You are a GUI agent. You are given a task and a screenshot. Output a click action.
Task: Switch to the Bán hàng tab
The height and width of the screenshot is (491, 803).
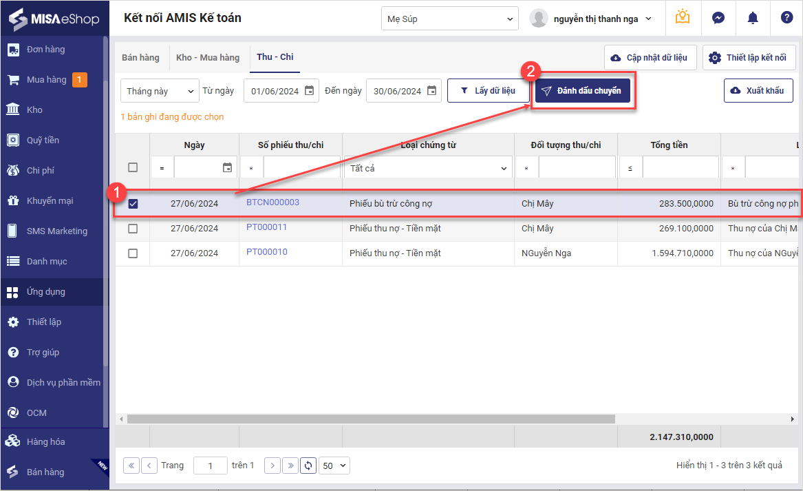click(140, 57)
